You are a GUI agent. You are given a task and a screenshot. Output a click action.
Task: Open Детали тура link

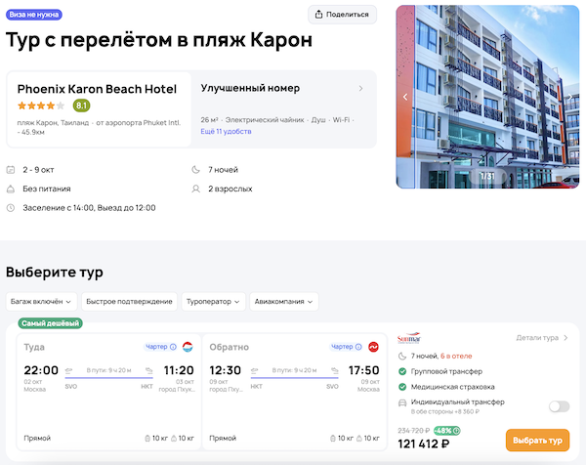tap(541, 338)
